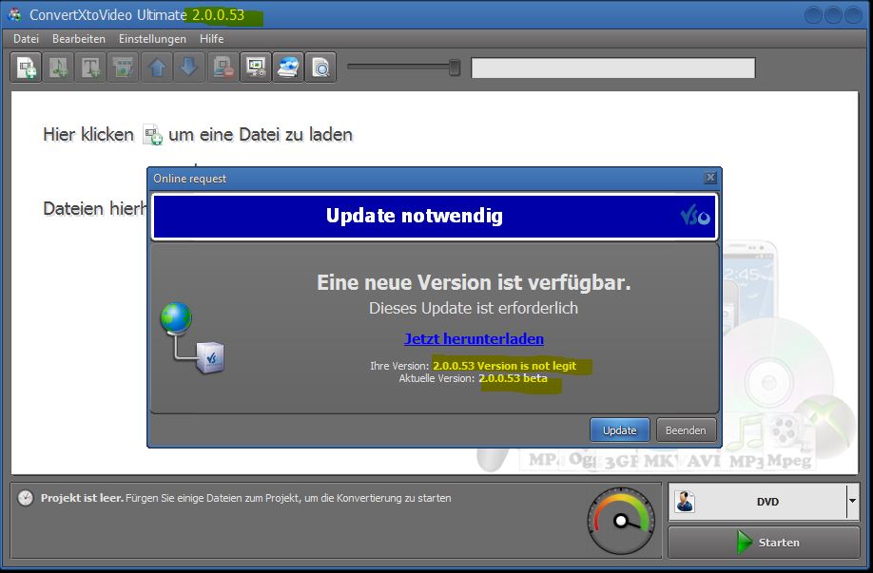873x573 pixels.
Task: Click the profile avatar icon beside DVD
Action: pyautogui.click(x=685, y=501)
